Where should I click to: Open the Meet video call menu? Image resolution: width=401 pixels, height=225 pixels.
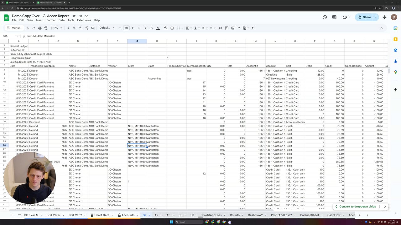346,17
